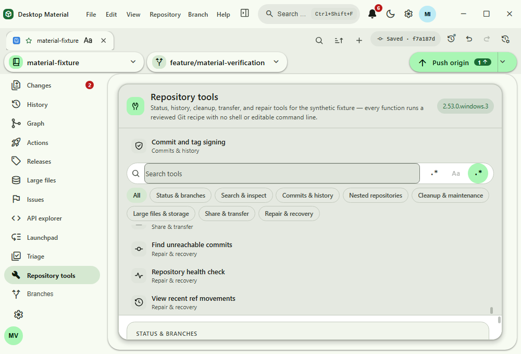The width and height of the screenshot is (521, 354).
Task: Filter by Large files & storage chip
Action: click(x=161, y=214)
